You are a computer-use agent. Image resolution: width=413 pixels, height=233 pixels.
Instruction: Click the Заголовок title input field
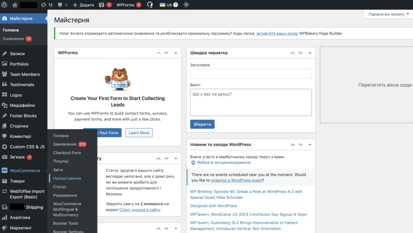tap(251, 74)
